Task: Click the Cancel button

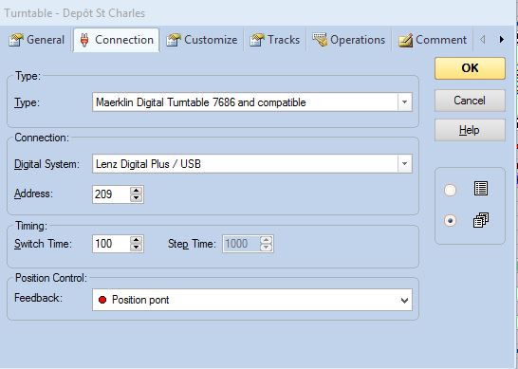Action: (x=470, y=101)
